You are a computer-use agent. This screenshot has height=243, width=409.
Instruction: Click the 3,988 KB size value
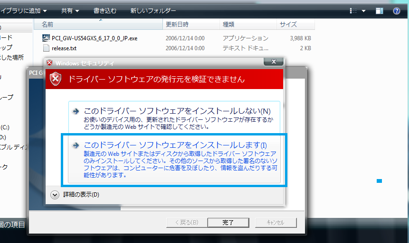301,38
